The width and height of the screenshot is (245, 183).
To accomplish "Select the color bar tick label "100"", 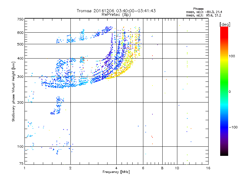I will coord(232,56).
